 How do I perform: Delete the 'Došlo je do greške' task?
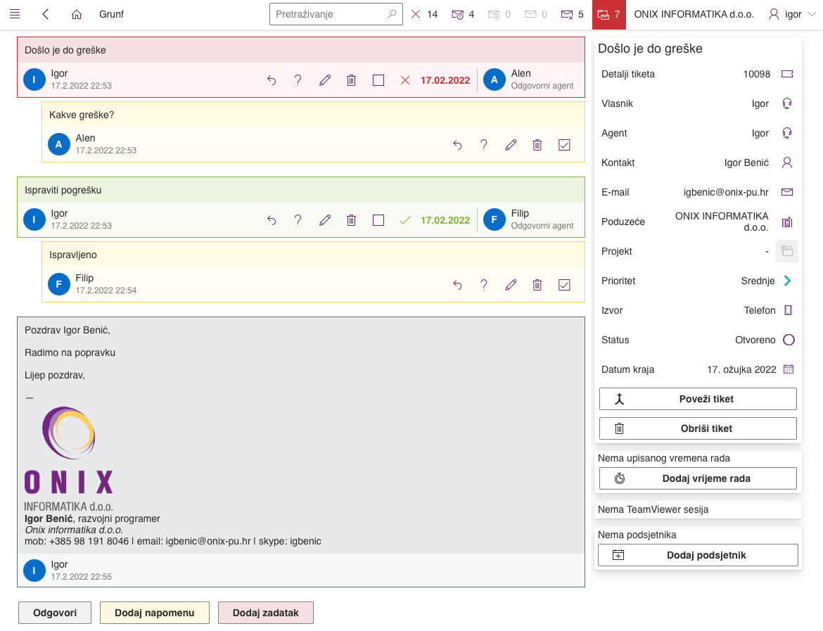point(352,80)
